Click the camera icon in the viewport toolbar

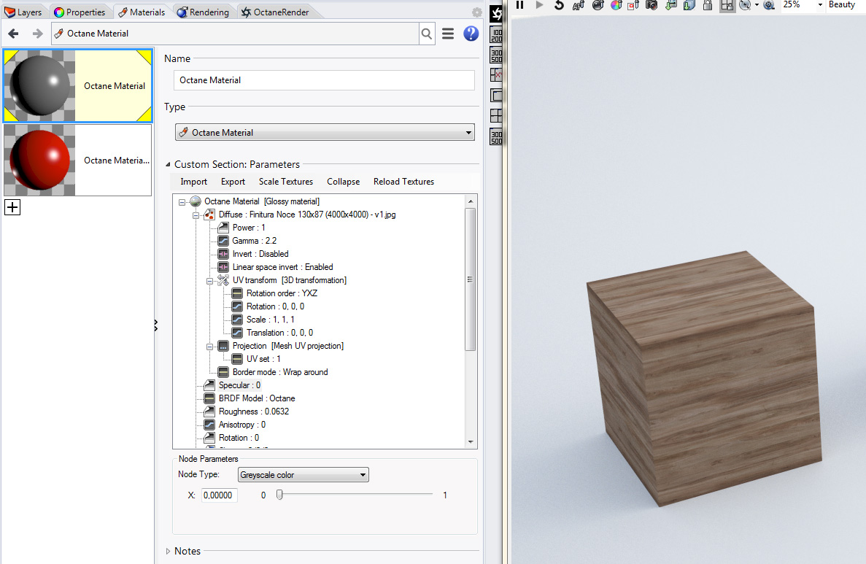(x=652, y=5)
